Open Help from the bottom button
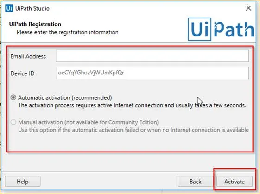This screenshot has height=194, width=260. coord(23,182)
